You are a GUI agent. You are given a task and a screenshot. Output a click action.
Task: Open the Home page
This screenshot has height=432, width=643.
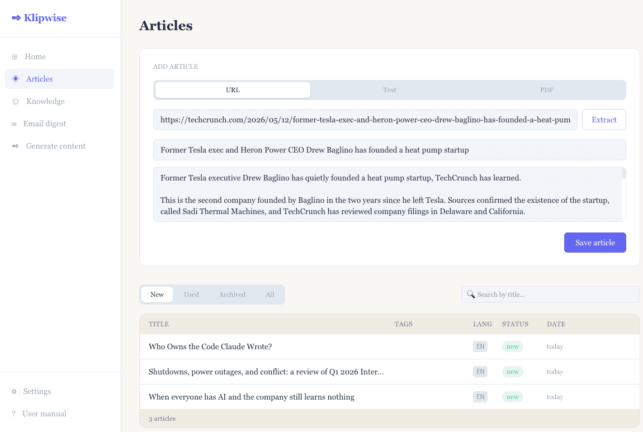59,56
